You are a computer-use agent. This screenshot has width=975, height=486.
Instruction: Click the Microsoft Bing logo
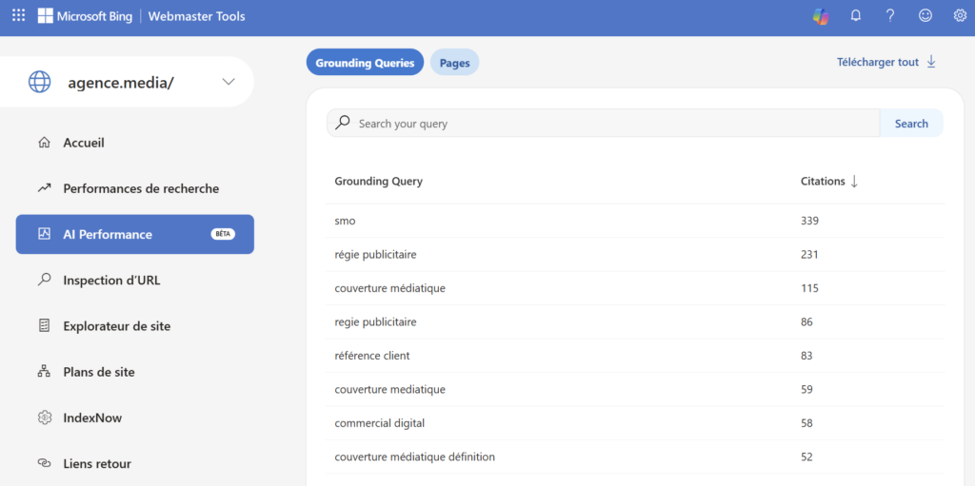[85, 16]
